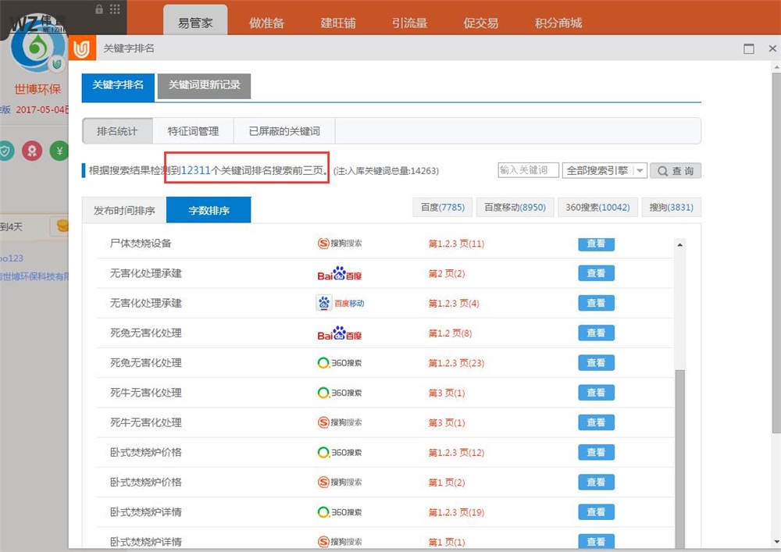Open the 促交易 menu in the top navigation
The width and height of the screenshot is (781, 552).
click(481, 23)
